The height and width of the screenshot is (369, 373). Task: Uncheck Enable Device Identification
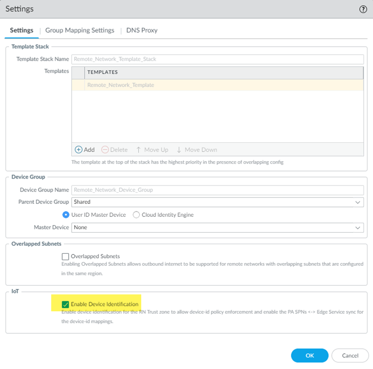click(x=65, y=304)
